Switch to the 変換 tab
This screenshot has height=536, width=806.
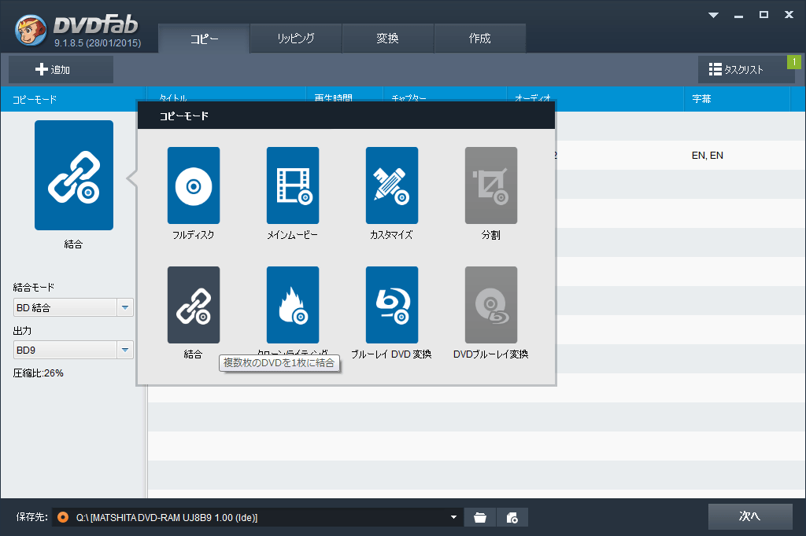pyautogui.click(x=388, y=39)
